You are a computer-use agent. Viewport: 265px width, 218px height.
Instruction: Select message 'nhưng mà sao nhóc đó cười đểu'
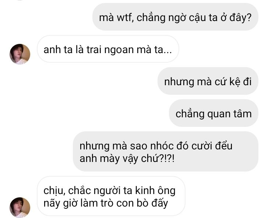166,152
